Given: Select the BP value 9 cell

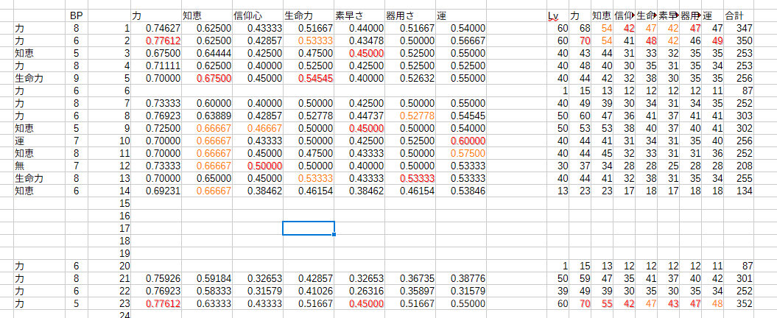Looking at the screenshot, I should point(77,78).
